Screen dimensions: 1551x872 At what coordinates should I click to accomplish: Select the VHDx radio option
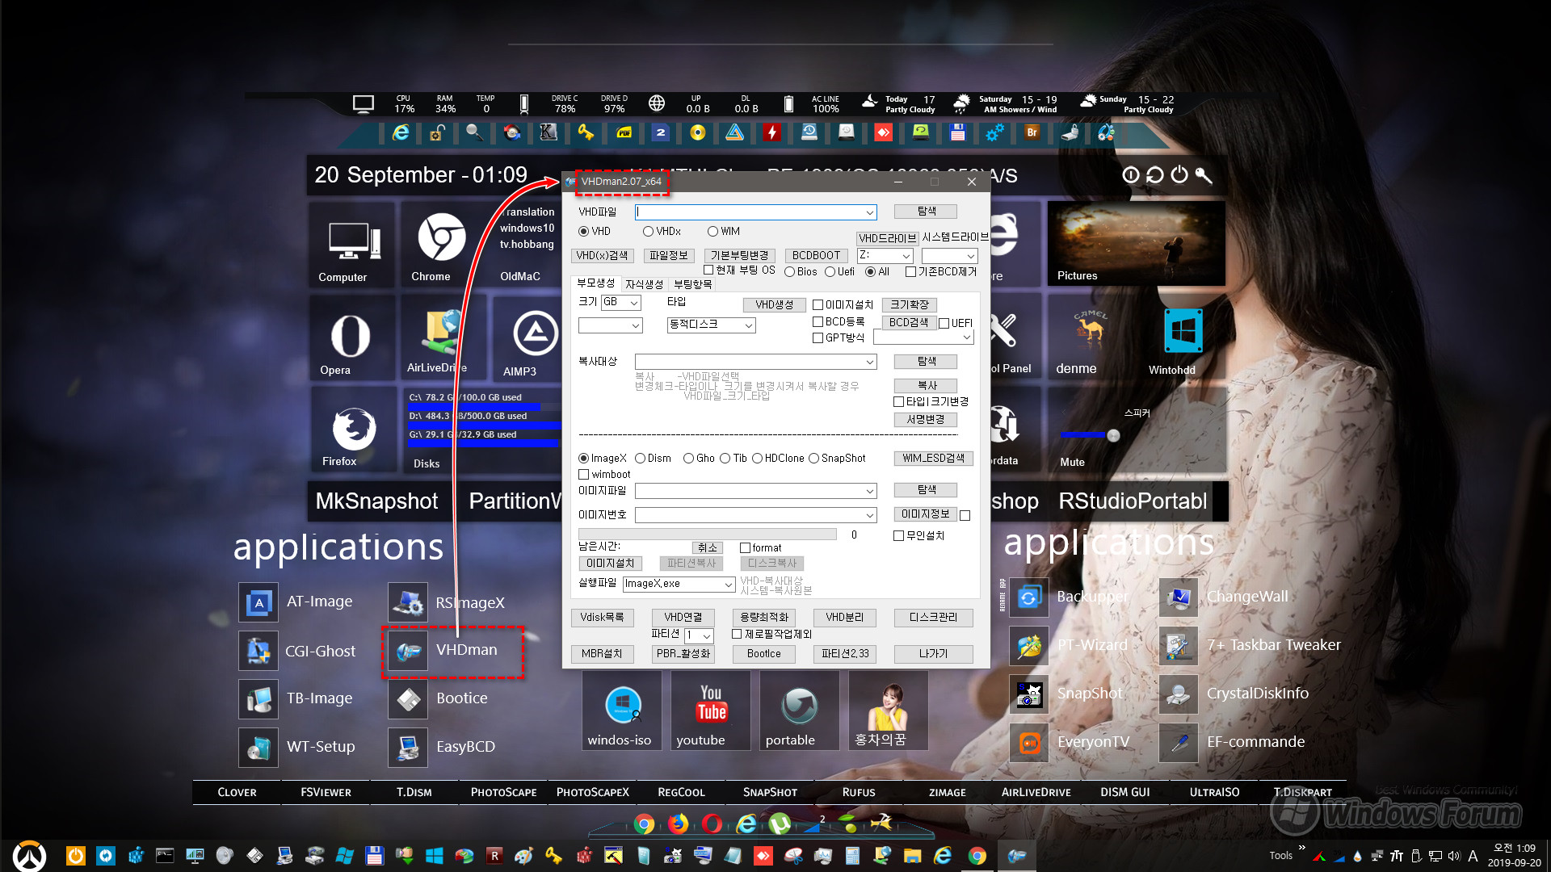[x=662, y=232]
